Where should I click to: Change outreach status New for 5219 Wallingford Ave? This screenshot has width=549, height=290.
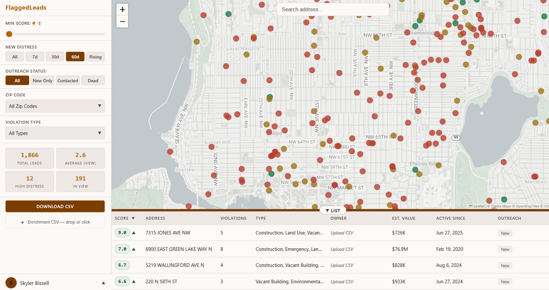pyautogui.click(x=505, y=265)
